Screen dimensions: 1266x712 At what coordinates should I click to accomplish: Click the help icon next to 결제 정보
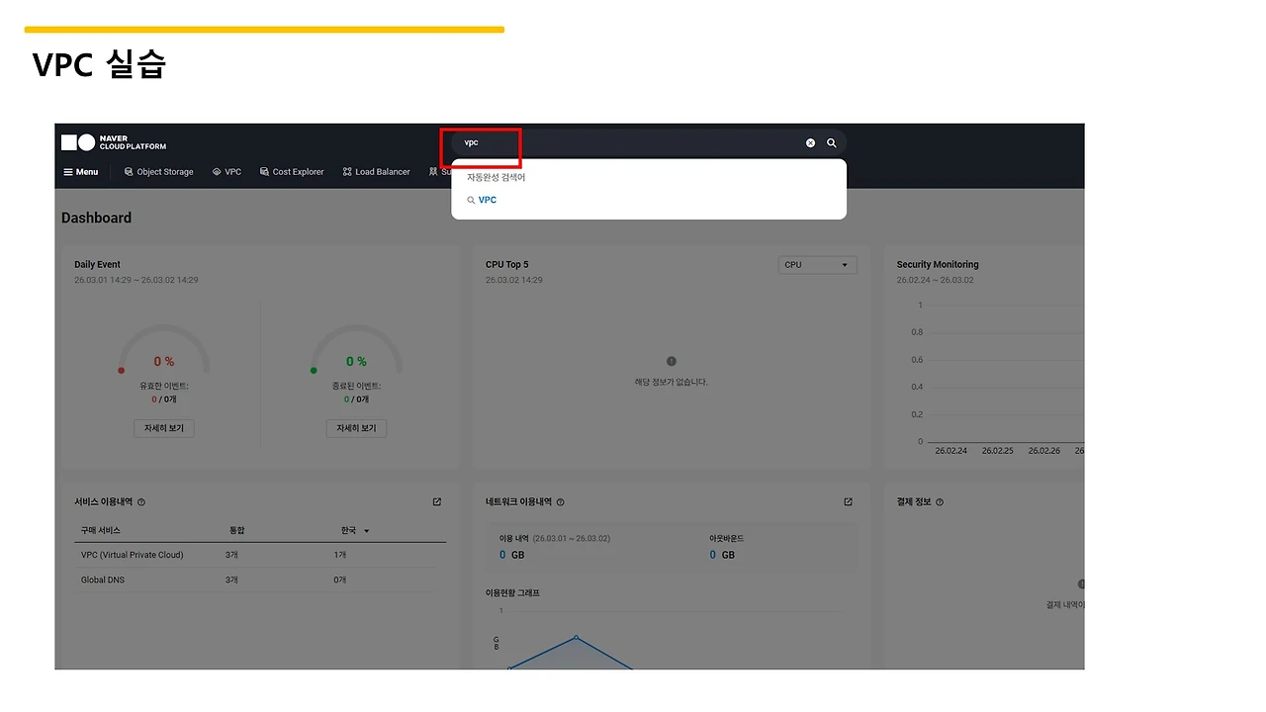coord(940,502)
